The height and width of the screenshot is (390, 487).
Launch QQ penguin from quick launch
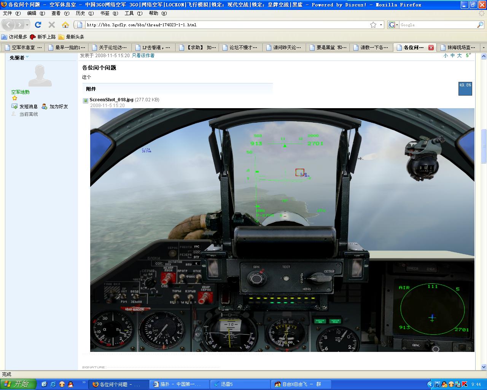tap(70, 384)
